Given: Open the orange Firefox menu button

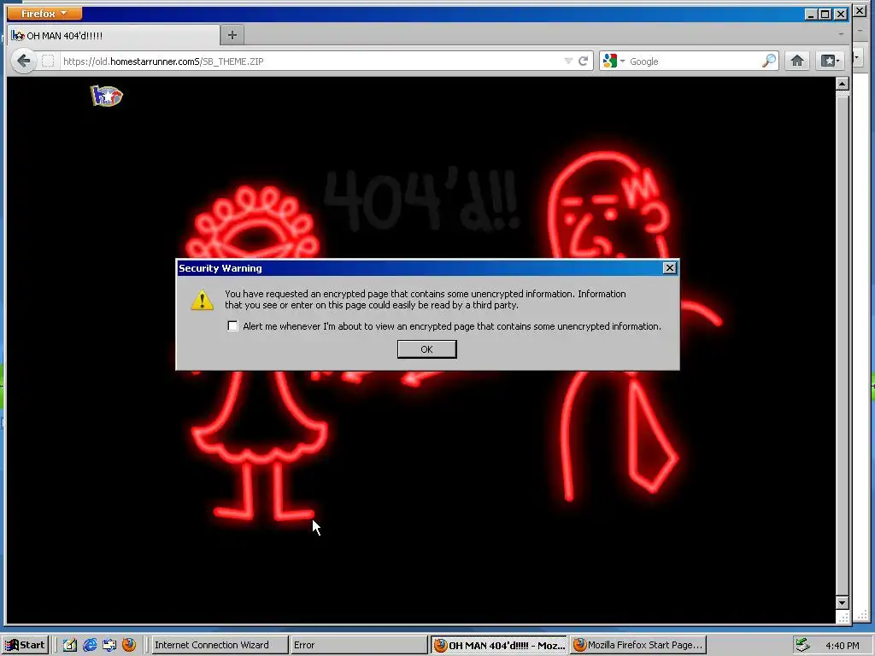Looking at the screenshot, I should (x=44, y=13).
